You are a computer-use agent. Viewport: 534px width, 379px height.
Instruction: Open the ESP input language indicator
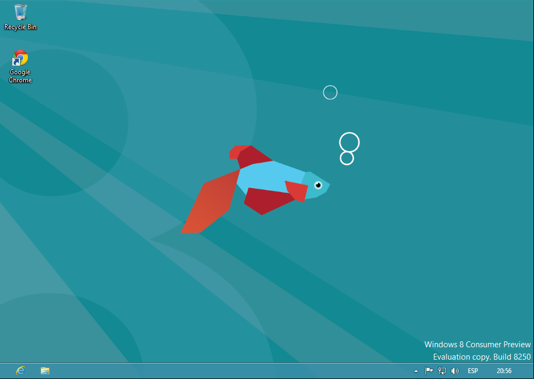coord(473,370)
